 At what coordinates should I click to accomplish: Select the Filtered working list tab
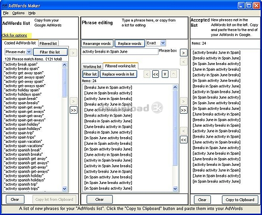click(x=120, y=66)
